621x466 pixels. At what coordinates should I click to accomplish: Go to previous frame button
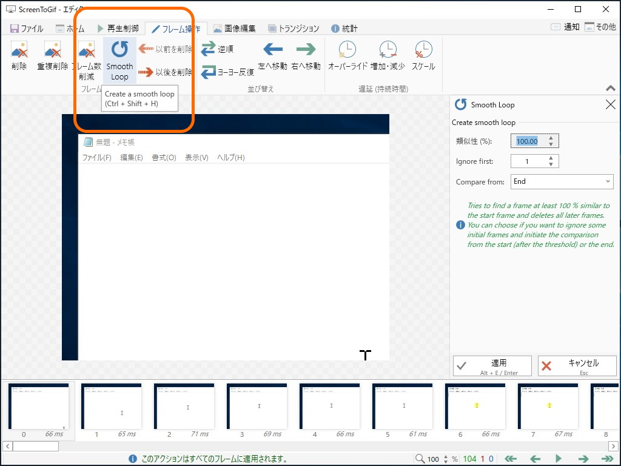pos(535,459)
